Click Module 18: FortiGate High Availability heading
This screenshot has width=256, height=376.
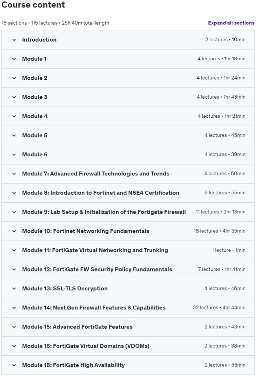[x=74, y=365]
